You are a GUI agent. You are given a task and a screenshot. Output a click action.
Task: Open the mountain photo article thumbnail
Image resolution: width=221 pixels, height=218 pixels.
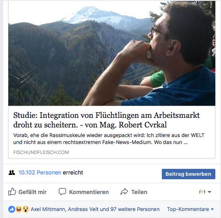[112, 53]
